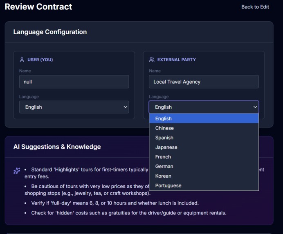
Task: Choose French from the dropdown options
Action: 204,157
